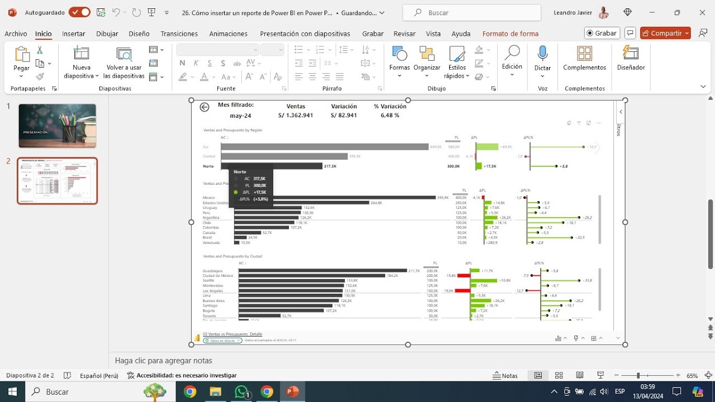
Task: Click Accesibilidad: es necesario investigar
Action: [x=182, y=376]
